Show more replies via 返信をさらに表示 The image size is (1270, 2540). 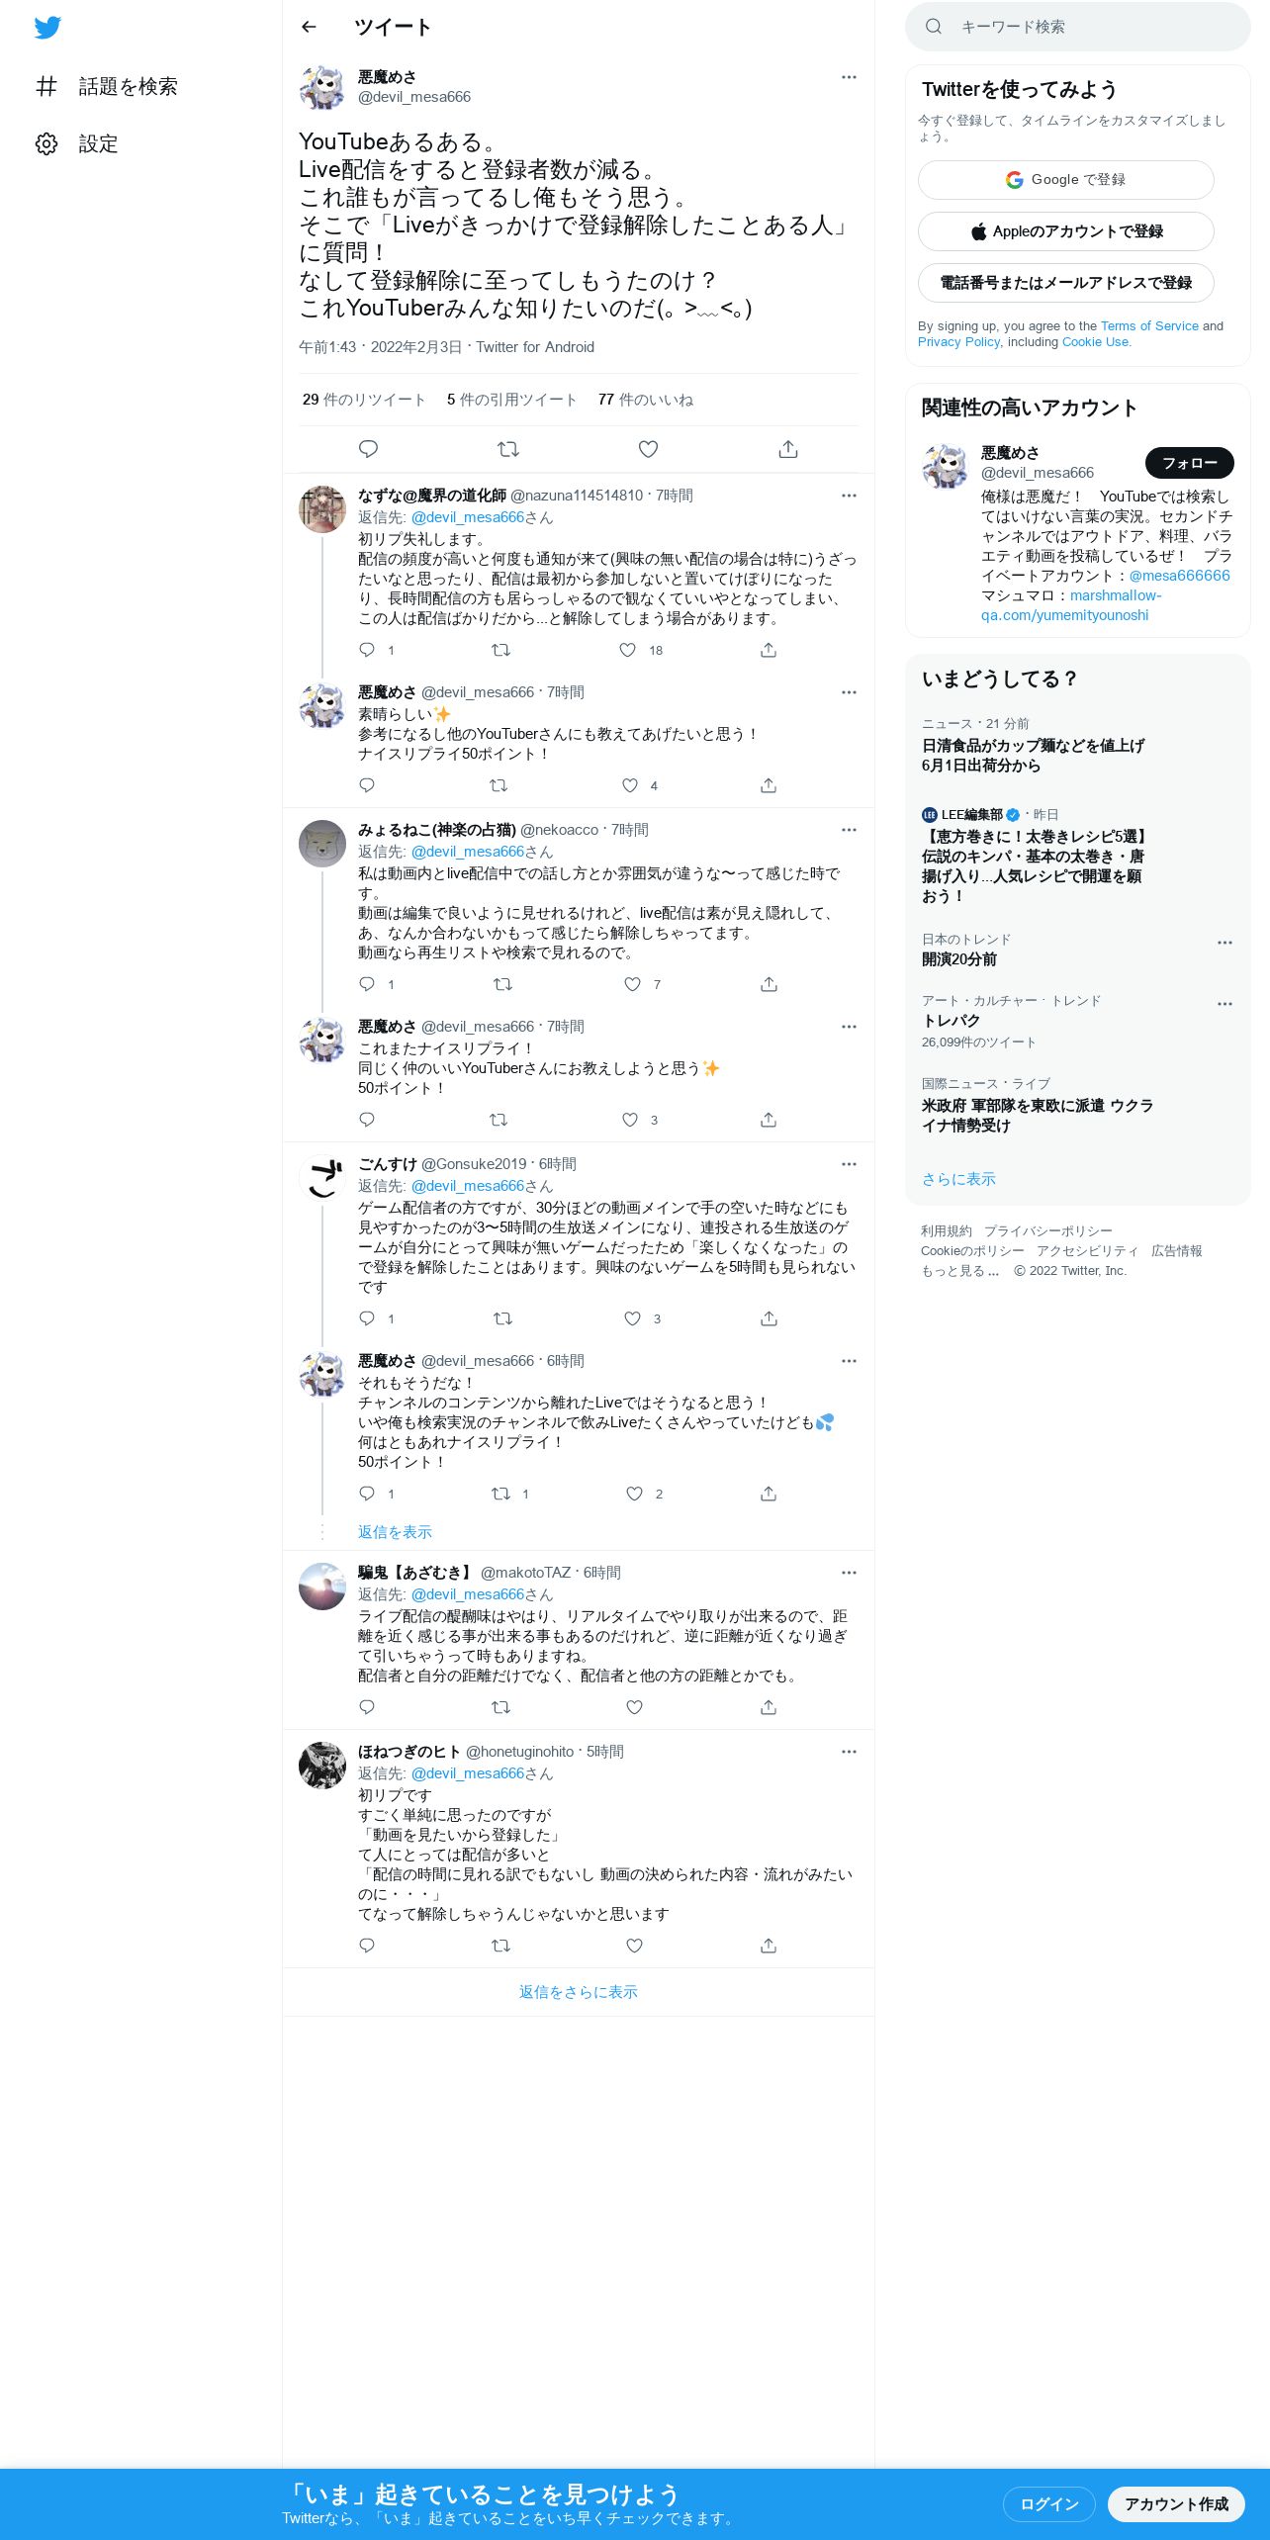(579, 1992)
